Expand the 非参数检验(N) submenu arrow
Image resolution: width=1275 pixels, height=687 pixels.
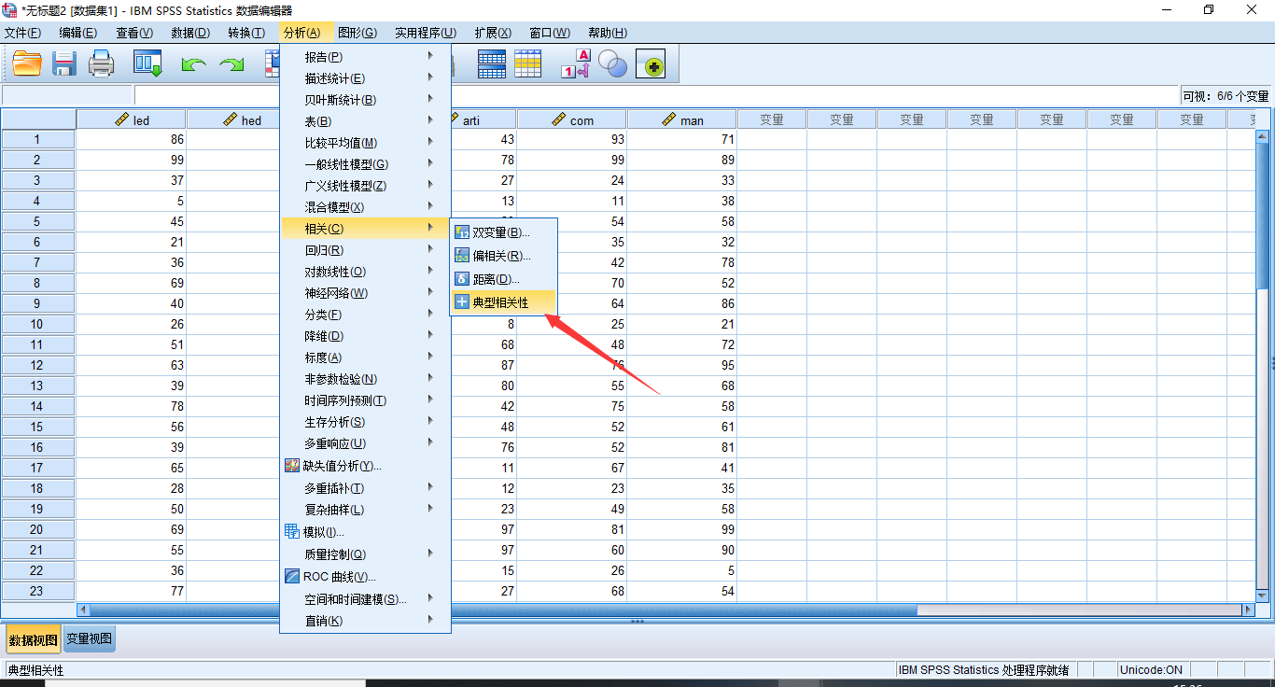430,378
